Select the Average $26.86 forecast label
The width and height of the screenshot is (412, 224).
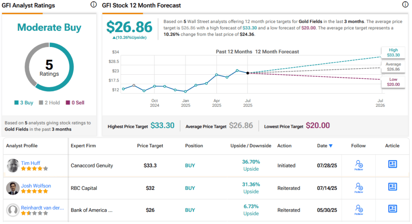393,67
